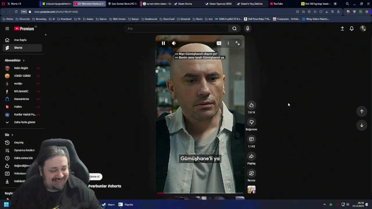Go to Ana Sayfa in sidebar
The width and height of the screenshot is (372, 209).
(22, 40)
